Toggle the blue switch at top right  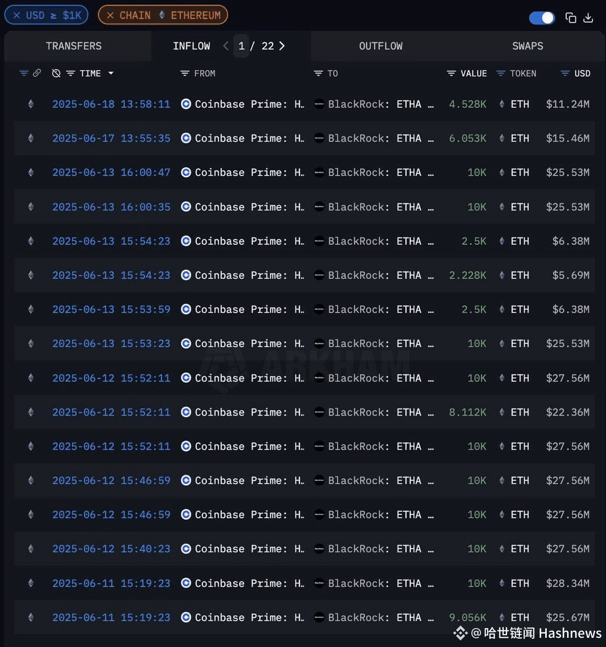tap(542, 18)
